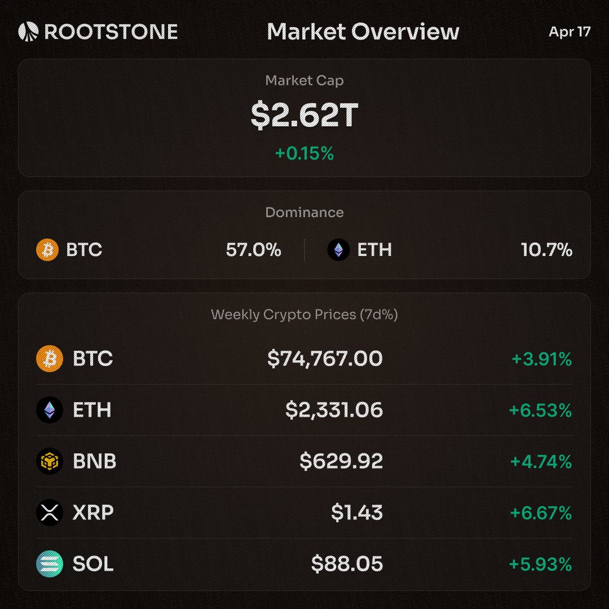Click the BTC dominance 57.0% value

click(253, 249)
